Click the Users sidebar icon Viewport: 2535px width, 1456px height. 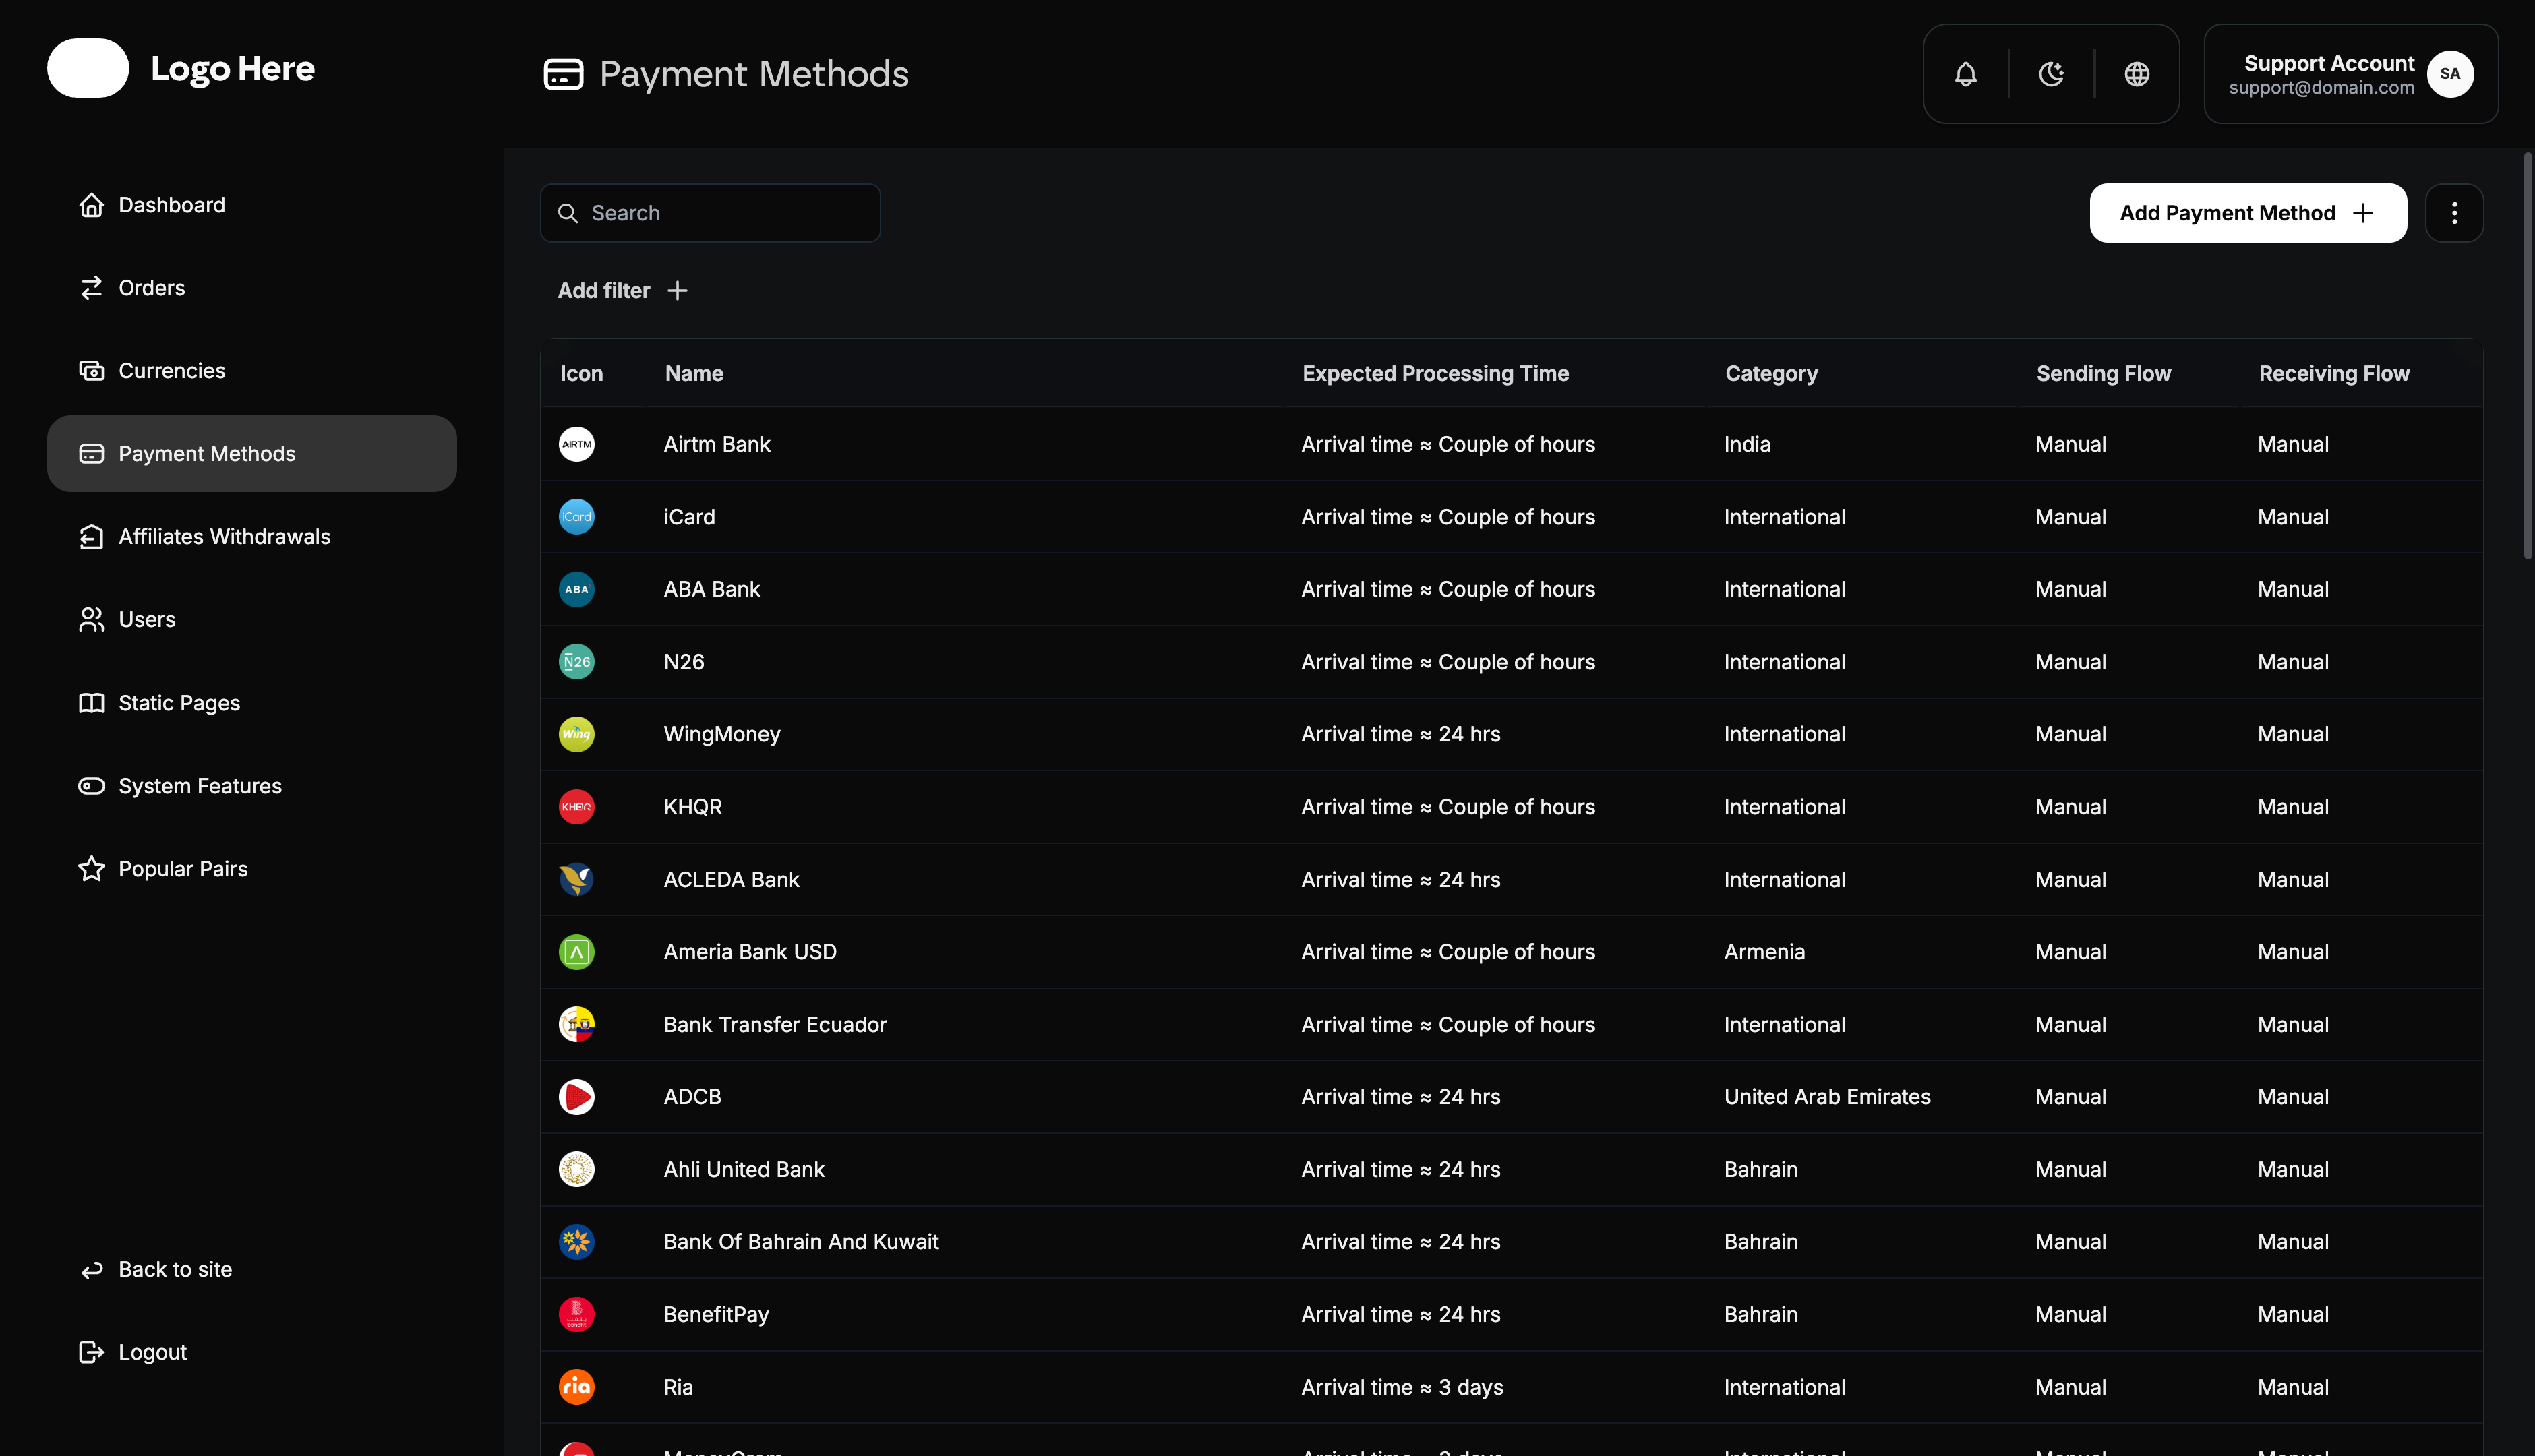click(x=91, y=619)
